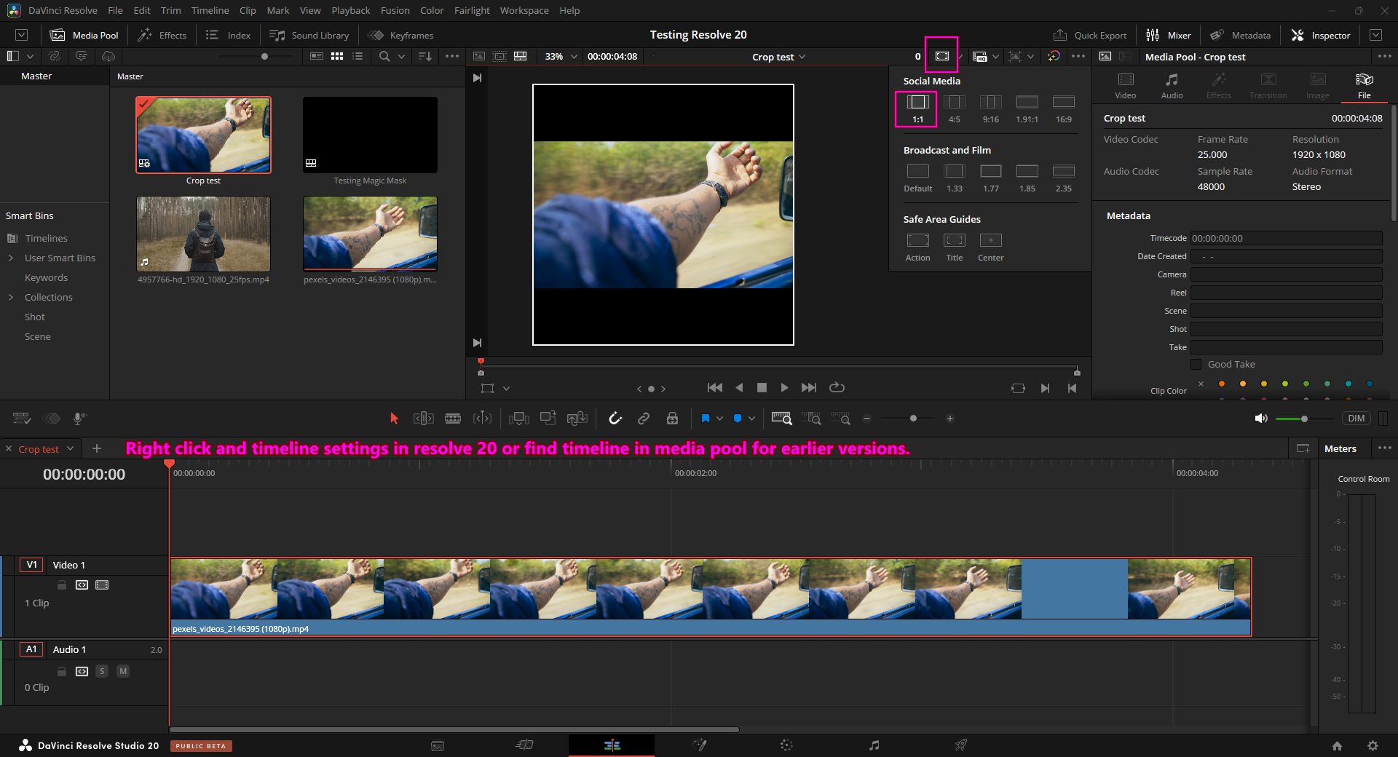This screenshot has width=1398, height=757.
Task: Go to the Deliver page
Action: (961, 745)
